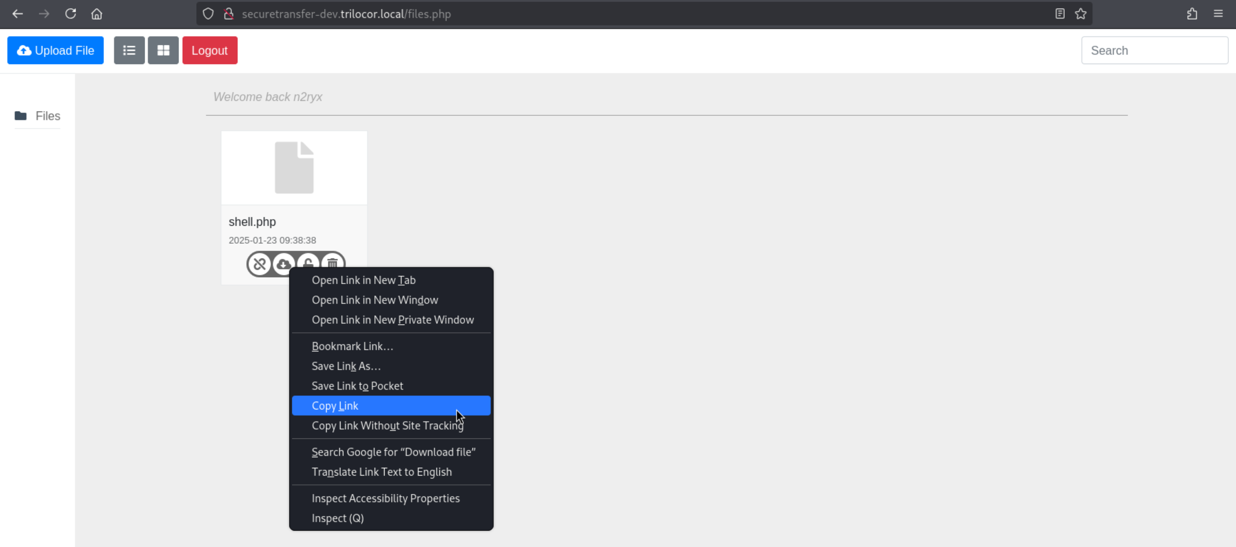This screenshot has height=547, width=1236.
Task: Focus the Search input field
Action: 1154,50
